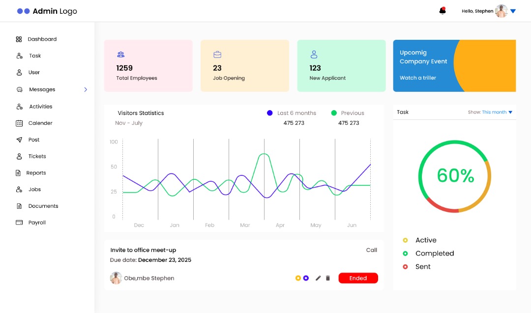This screenshot has height=313, width=531.
Task: Click the Activities sidebar icon
Action: [20, 107]
